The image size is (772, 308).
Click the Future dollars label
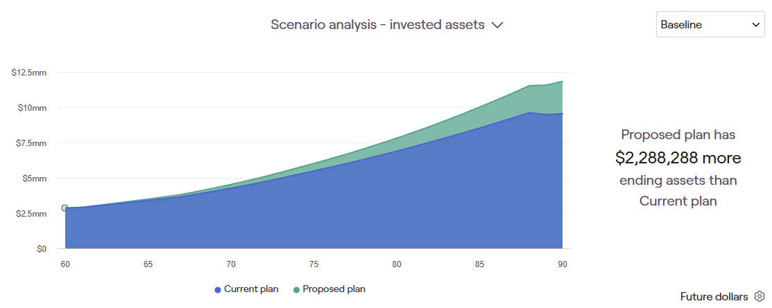714,297
